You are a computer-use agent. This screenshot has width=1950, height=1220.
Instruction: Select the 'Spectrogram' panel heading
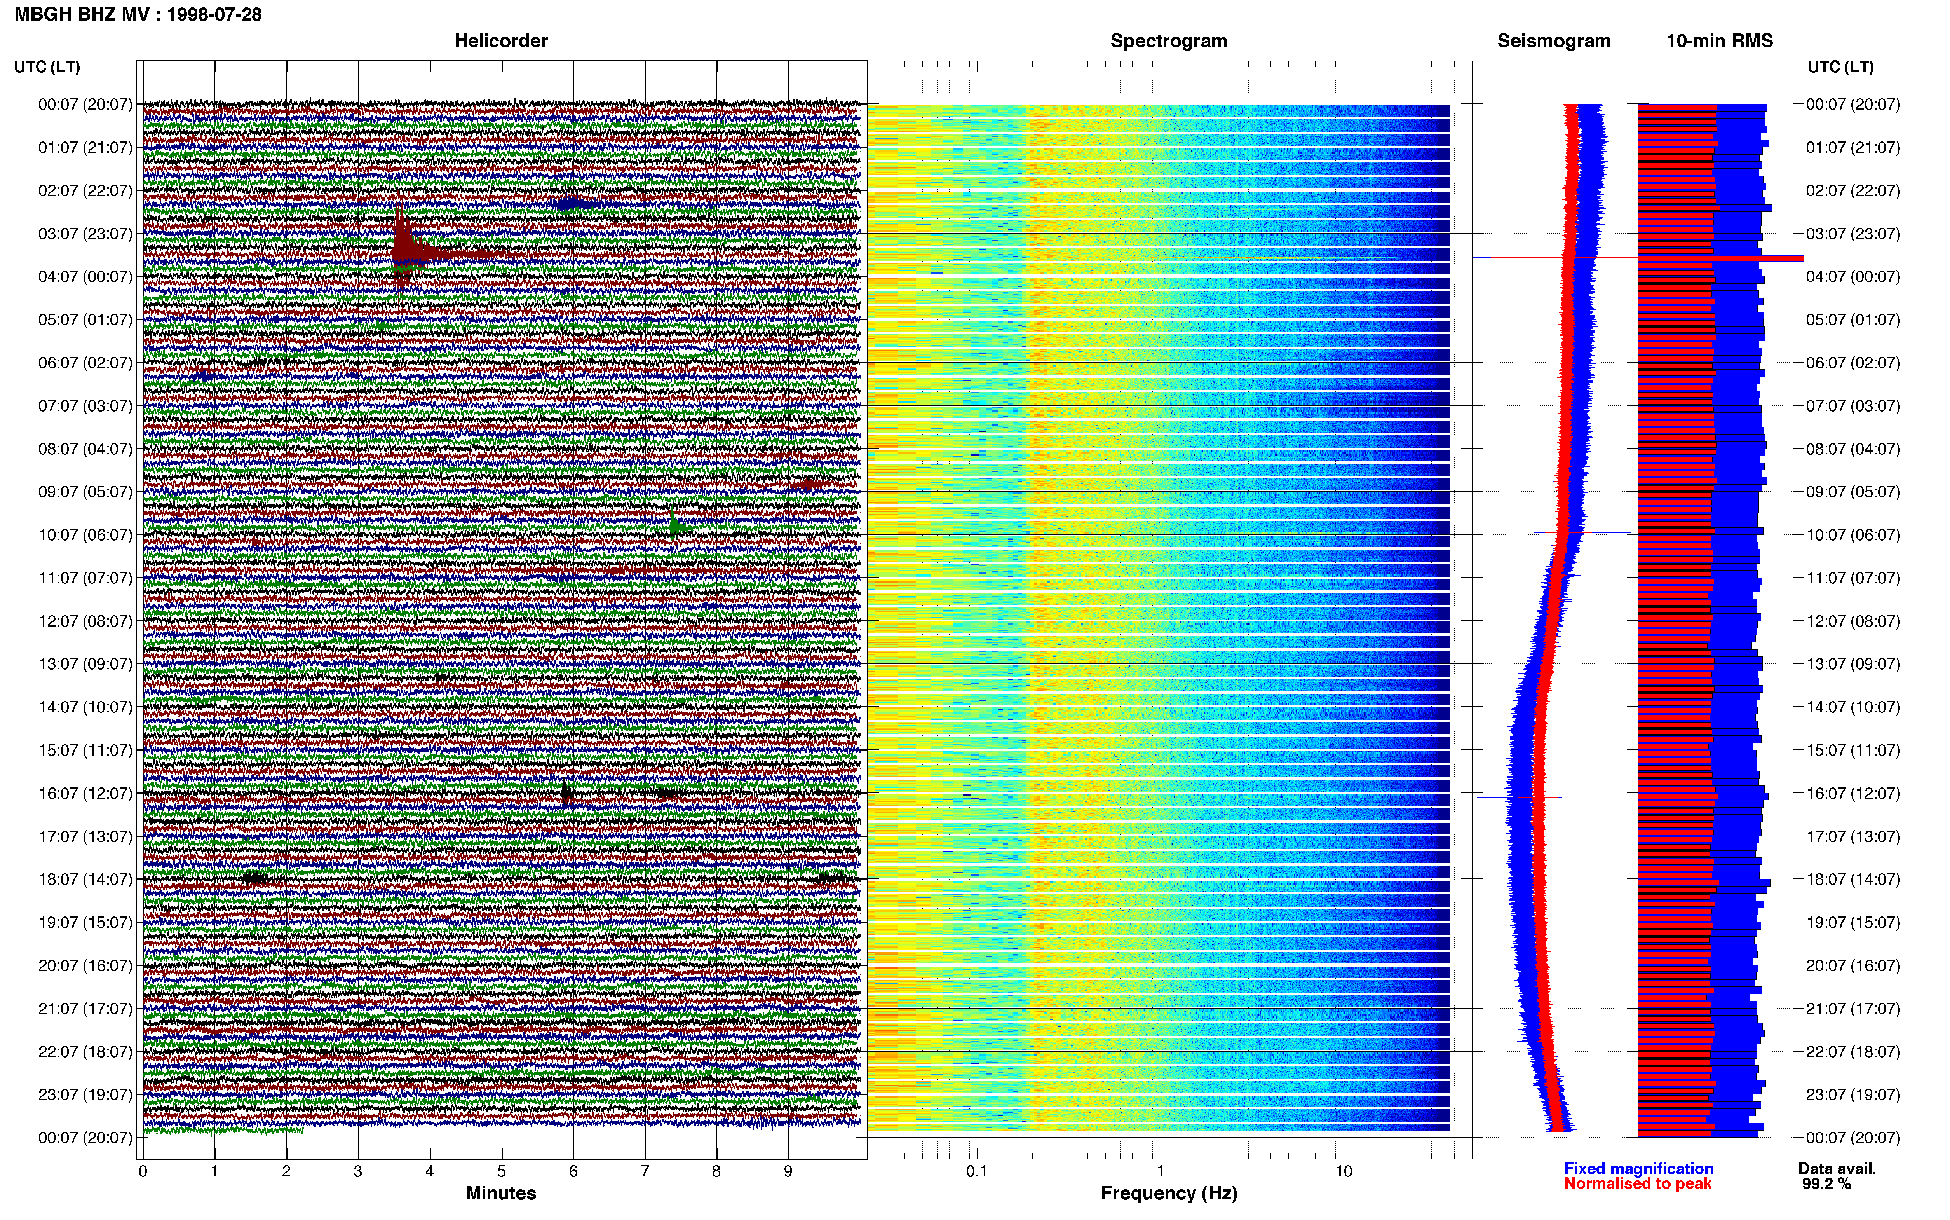pos(1169,41)
